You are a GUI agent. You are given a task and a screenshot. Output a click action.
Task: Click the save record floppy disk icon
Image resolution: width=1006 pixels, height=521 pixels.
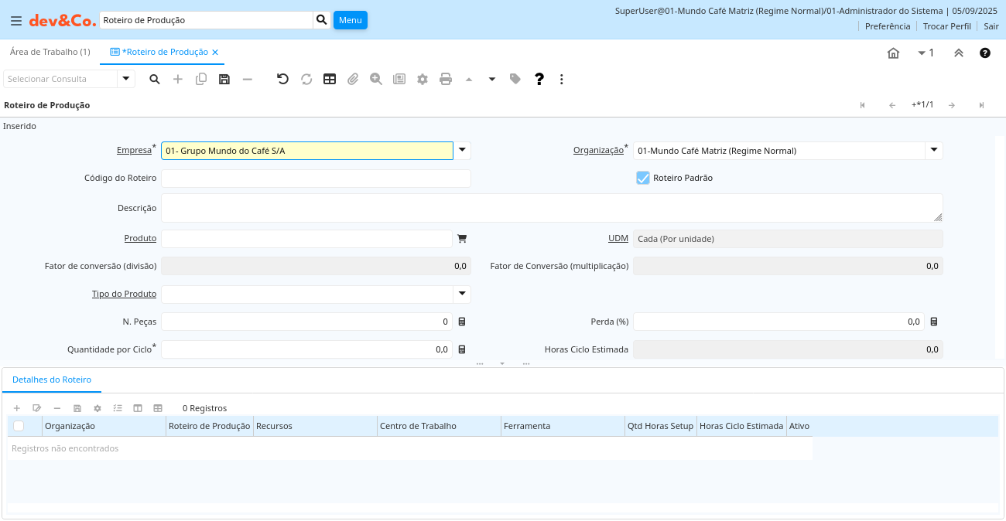224,79
